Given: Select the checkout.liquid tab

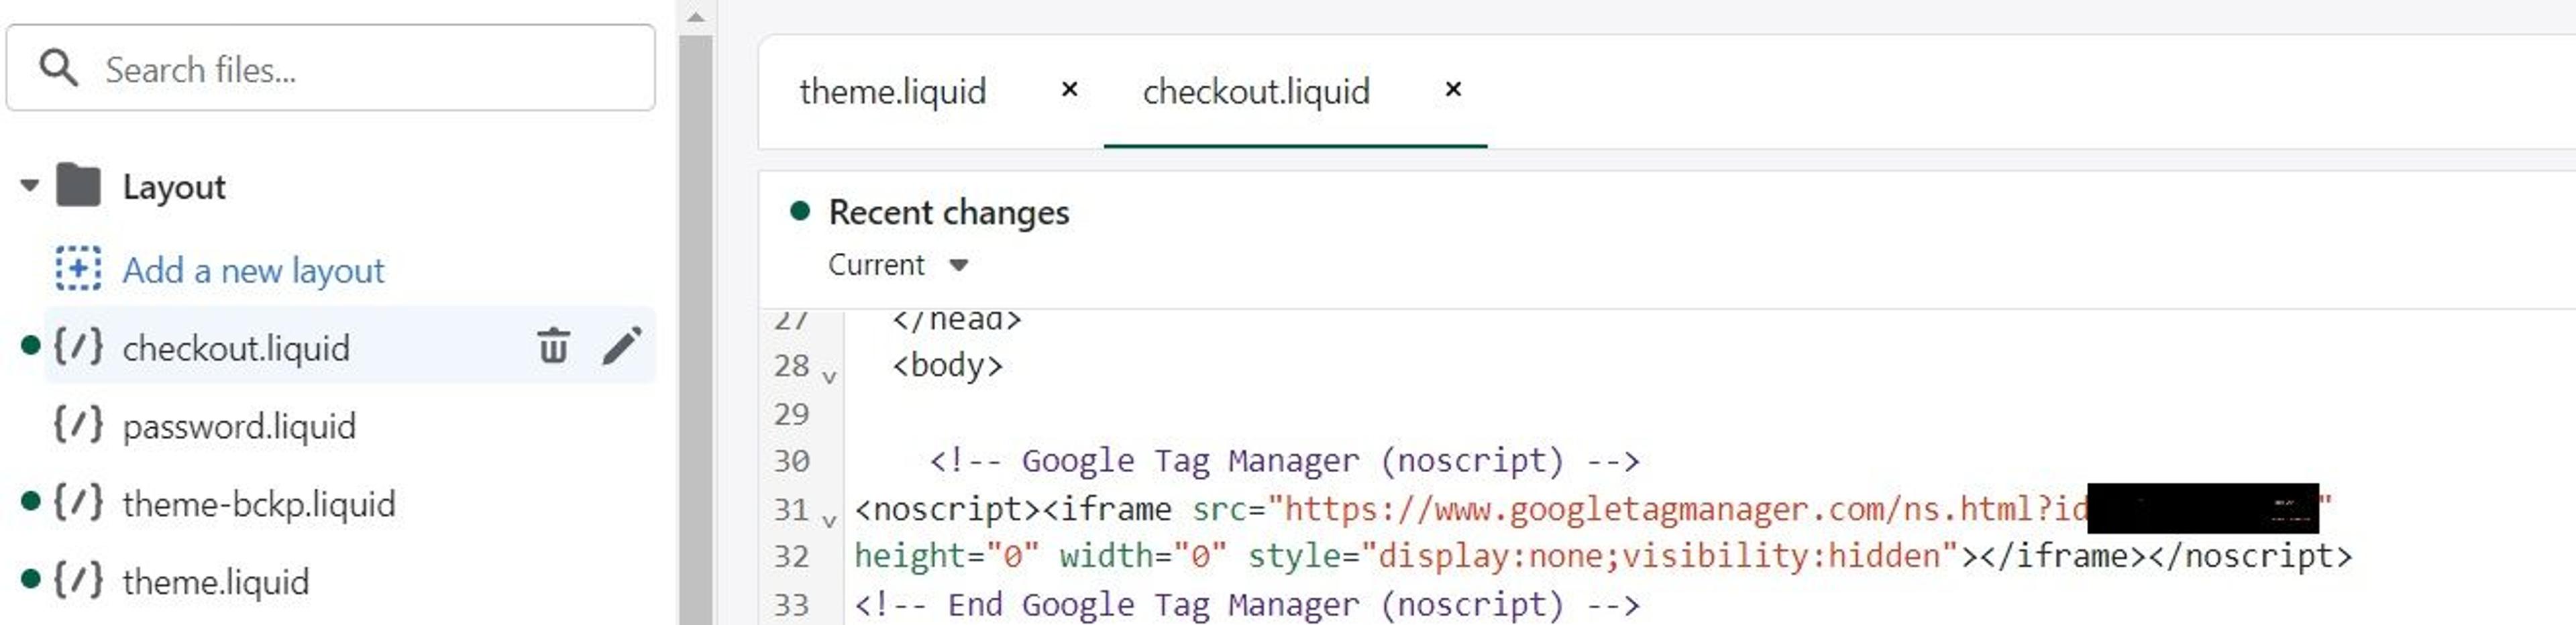Looking at the screenshot, I should (x=1256, y=91).
